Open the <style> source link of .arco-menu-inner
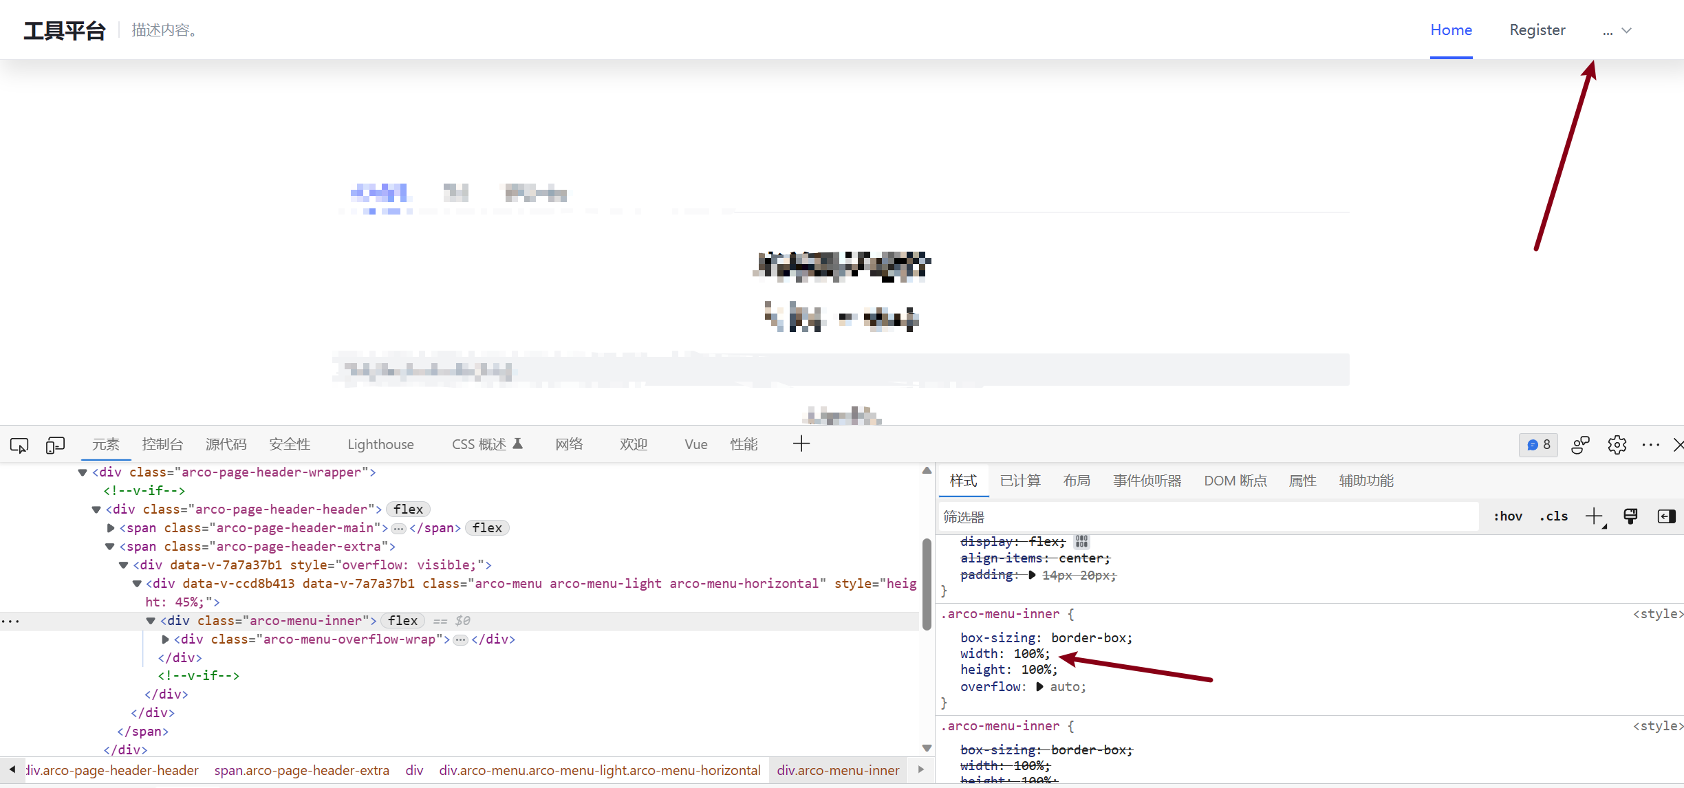The image size is (1684, 788). pyautogui.click(x=1658, y=614)
